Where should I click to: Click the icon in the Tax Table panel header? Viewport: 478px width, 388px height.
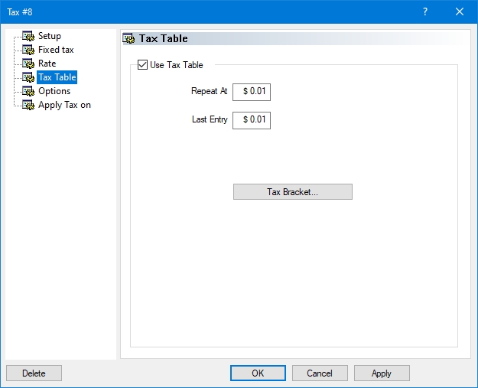(129, 38)
